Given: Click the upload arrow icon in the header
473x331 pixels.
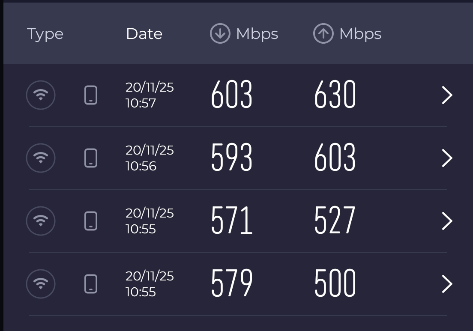Looking at the screenshot, I should point(323,34).
